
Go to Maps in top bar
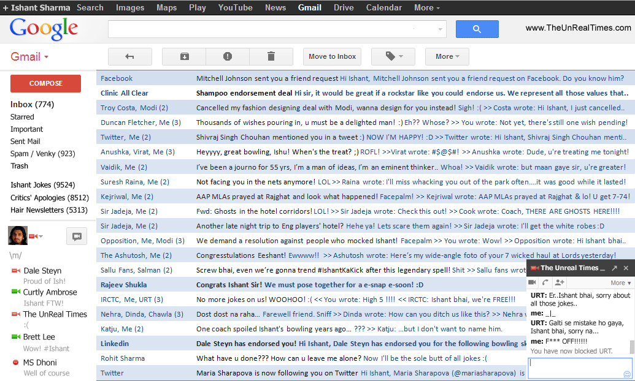(166, 8)
